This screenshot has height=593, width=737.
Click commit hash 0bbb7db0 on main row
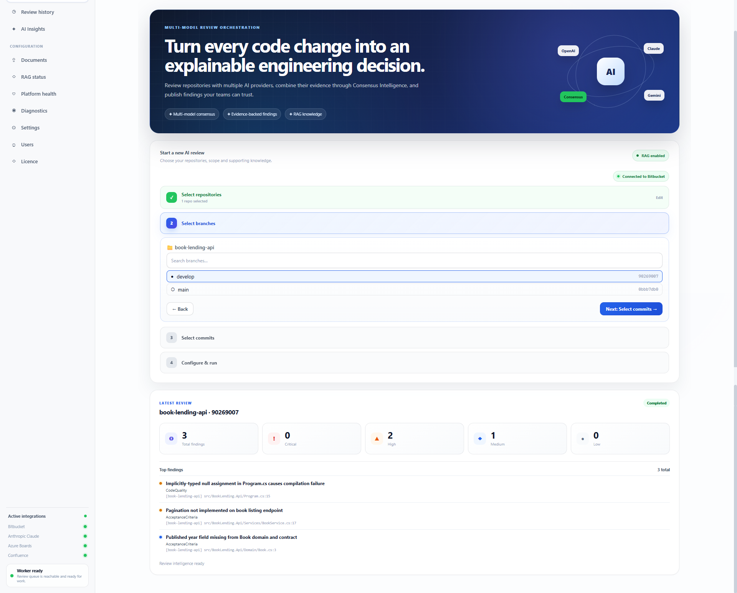coord(648,290)
